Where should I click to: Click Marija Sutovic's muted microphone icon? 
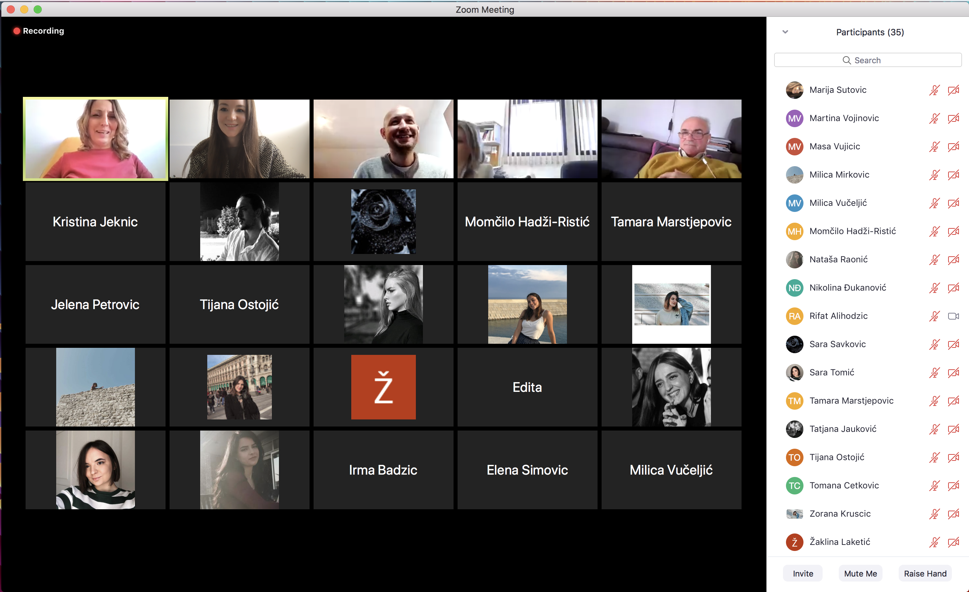tap(934, 90)
